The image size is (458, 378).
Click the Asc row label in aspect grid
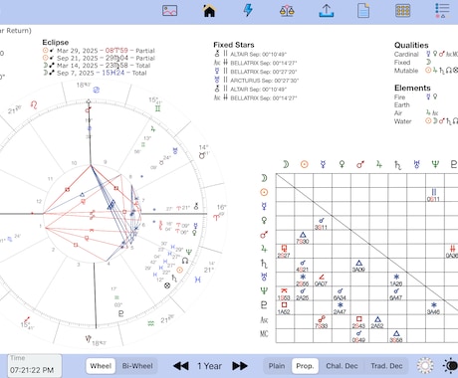[264, 319]
